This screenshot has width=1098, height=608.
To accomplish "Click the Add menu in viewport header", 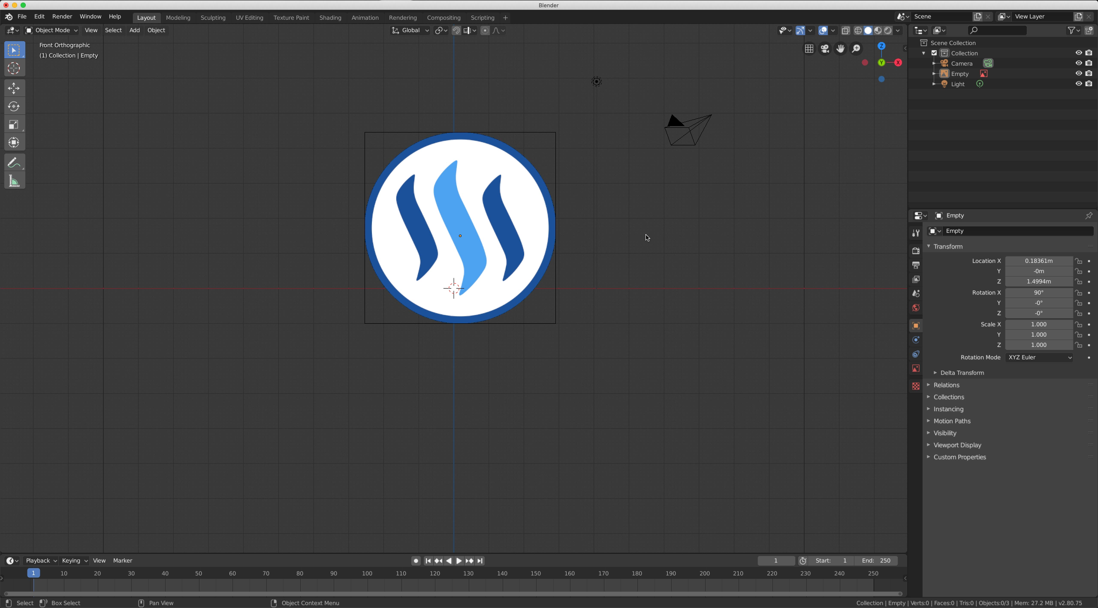I will 134,30.
